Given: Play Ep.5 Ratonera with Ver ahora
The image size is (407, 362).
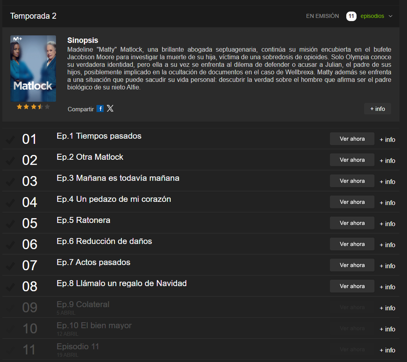Looking at the screenshot, I should (352, 223).
